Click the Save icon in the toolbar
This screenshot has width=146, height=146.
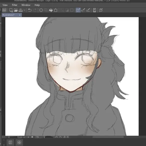click(x=21, y=10)
